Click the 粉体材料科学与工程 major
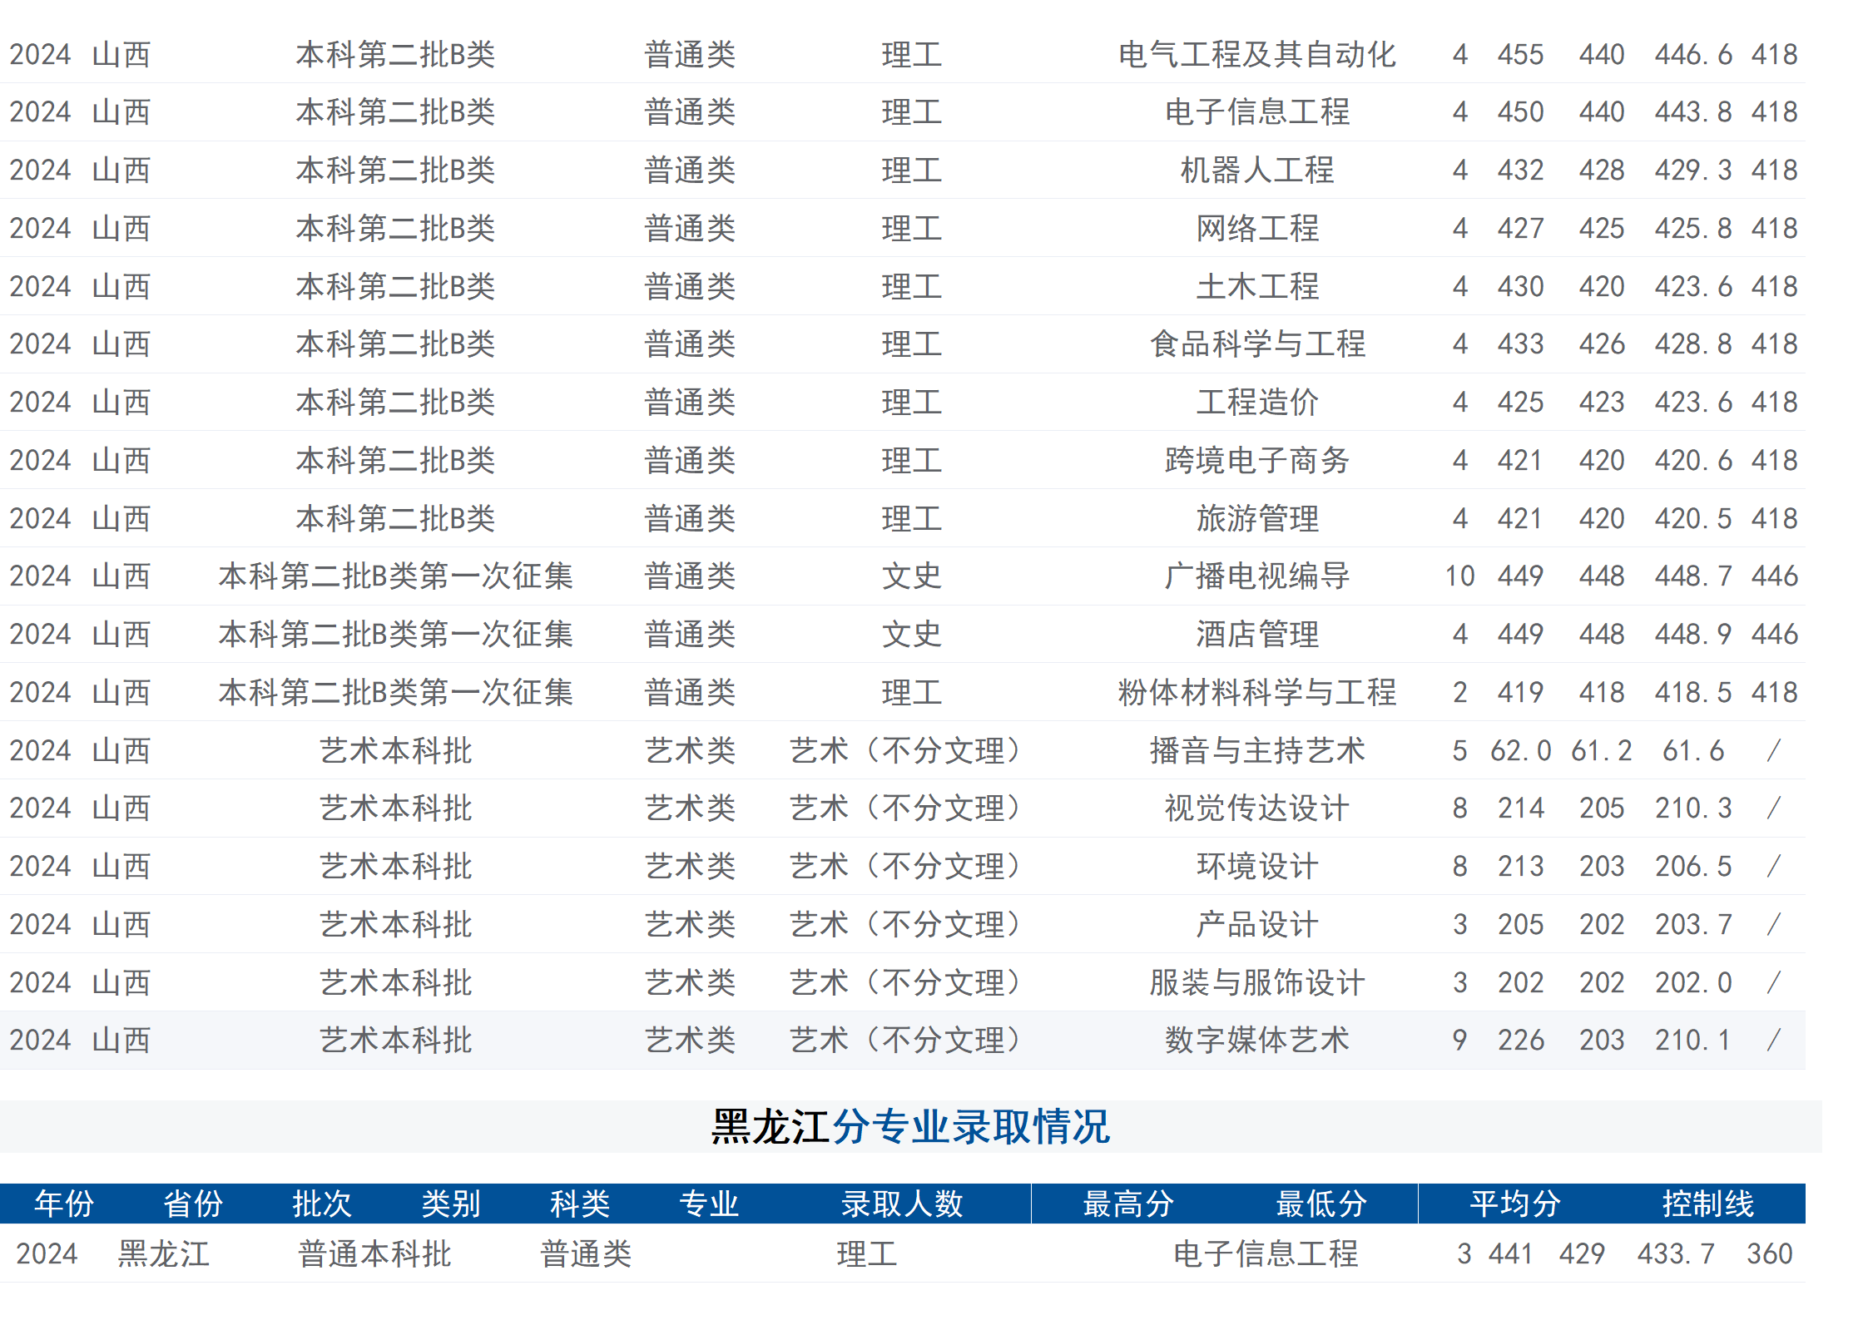Viewport: 1868px width, 1320px height. coord(1258,691)
